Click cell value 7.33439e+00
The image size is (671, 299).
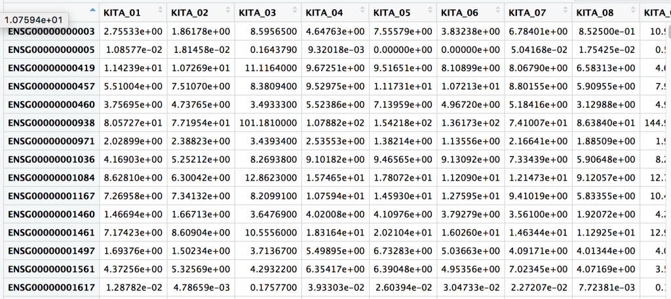[539, 160]
